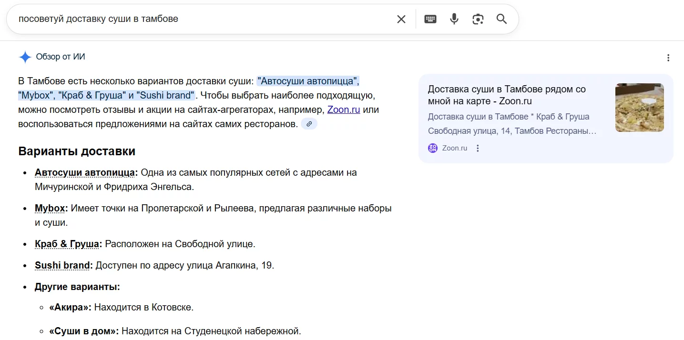Select the underlined Автосуши автопицца heading
The width and height of the screenshot is (684, 340).
84,172
